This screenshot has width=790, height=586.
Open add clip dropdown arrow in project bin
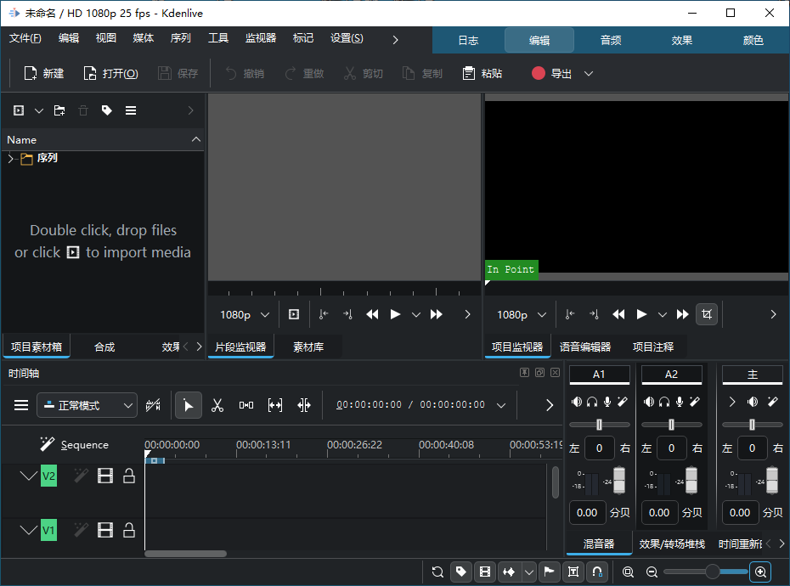click(x=39, y=110)
